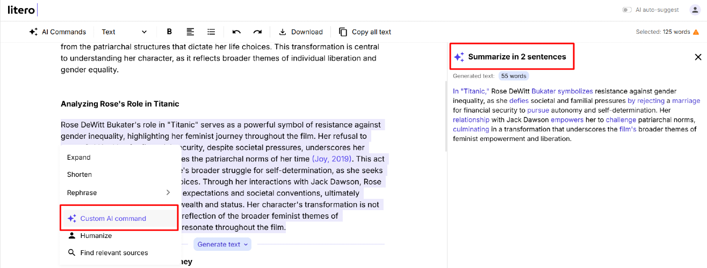The height and width of the screenshot is (268, 707).
Task: Close the Summarize panel
Action: tap(698, 57)
